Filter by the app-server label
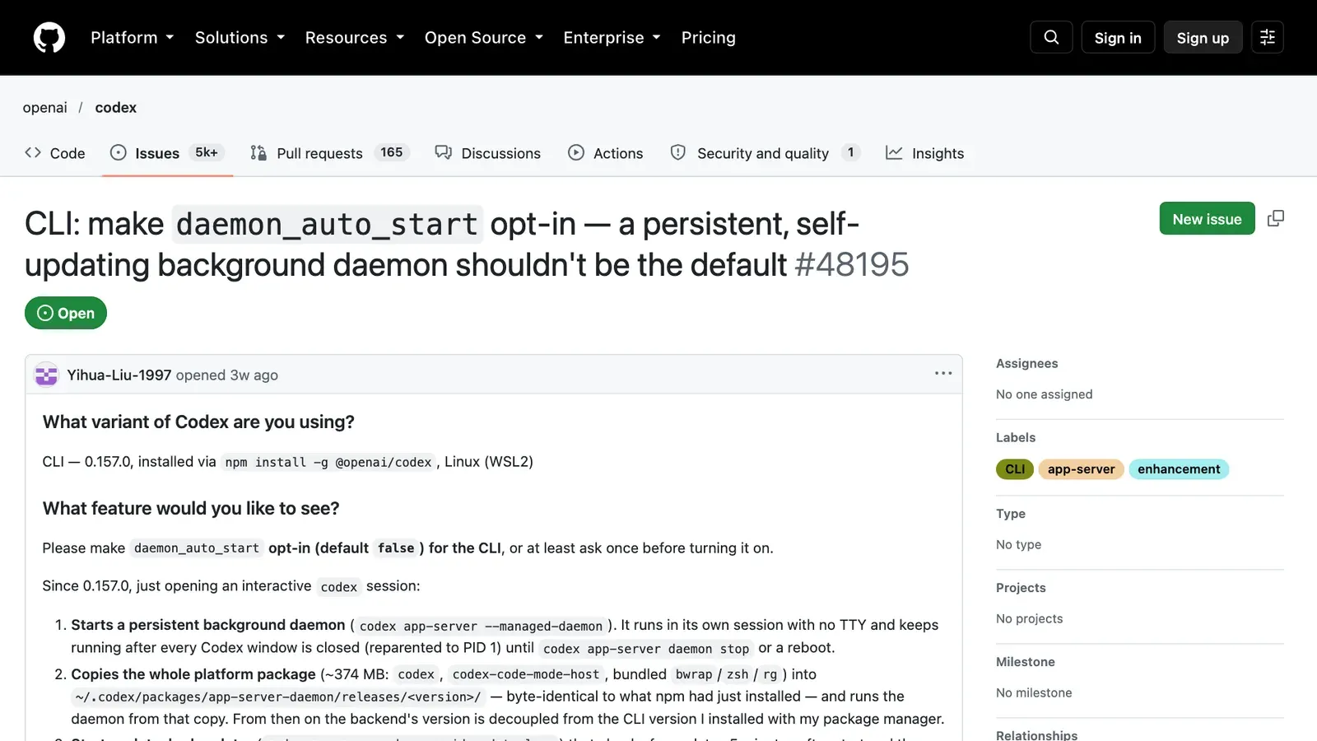 click(1081, 469)
